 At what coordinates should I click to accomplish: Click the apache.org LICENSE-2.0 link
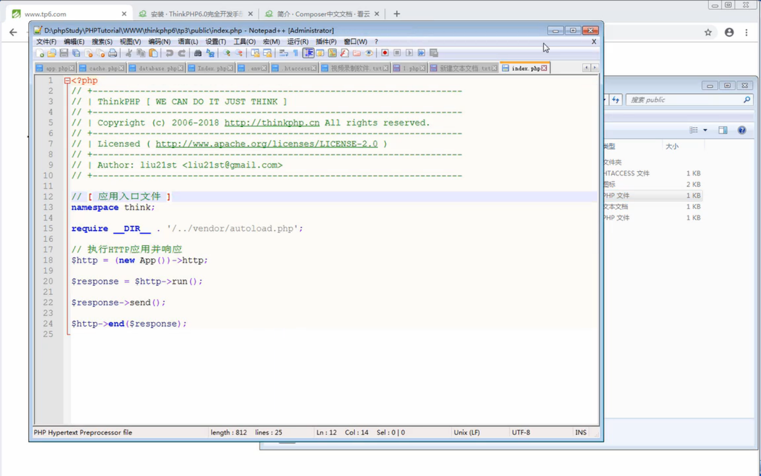click(266, 144)
